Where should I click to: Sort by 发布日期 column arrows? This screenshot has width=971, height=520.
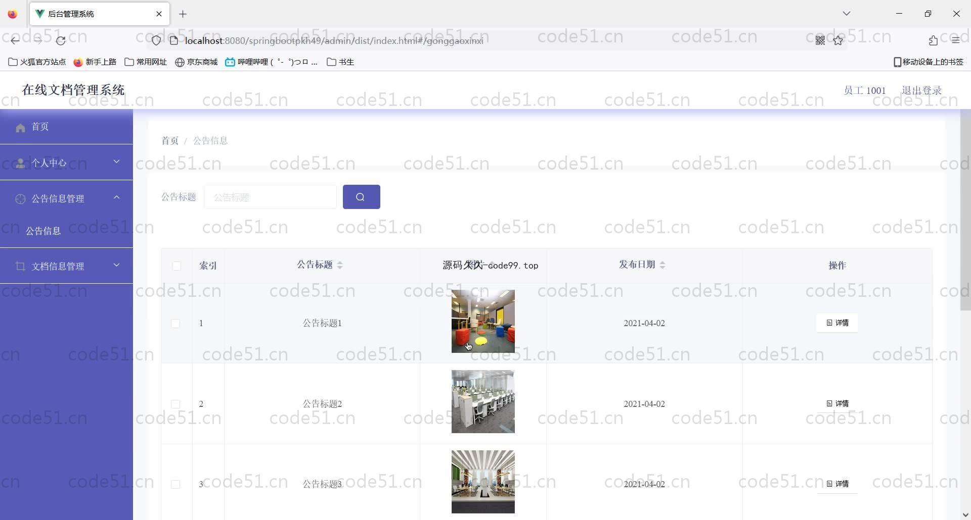point(663,265)
